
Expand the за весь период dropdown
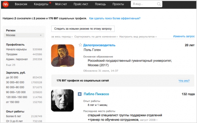coord(62,37)
